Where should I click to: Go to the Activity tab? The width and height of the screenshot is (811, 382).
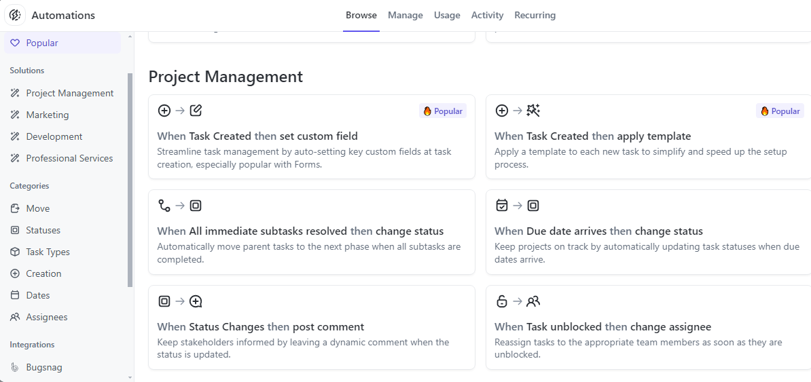coord(487,15)
